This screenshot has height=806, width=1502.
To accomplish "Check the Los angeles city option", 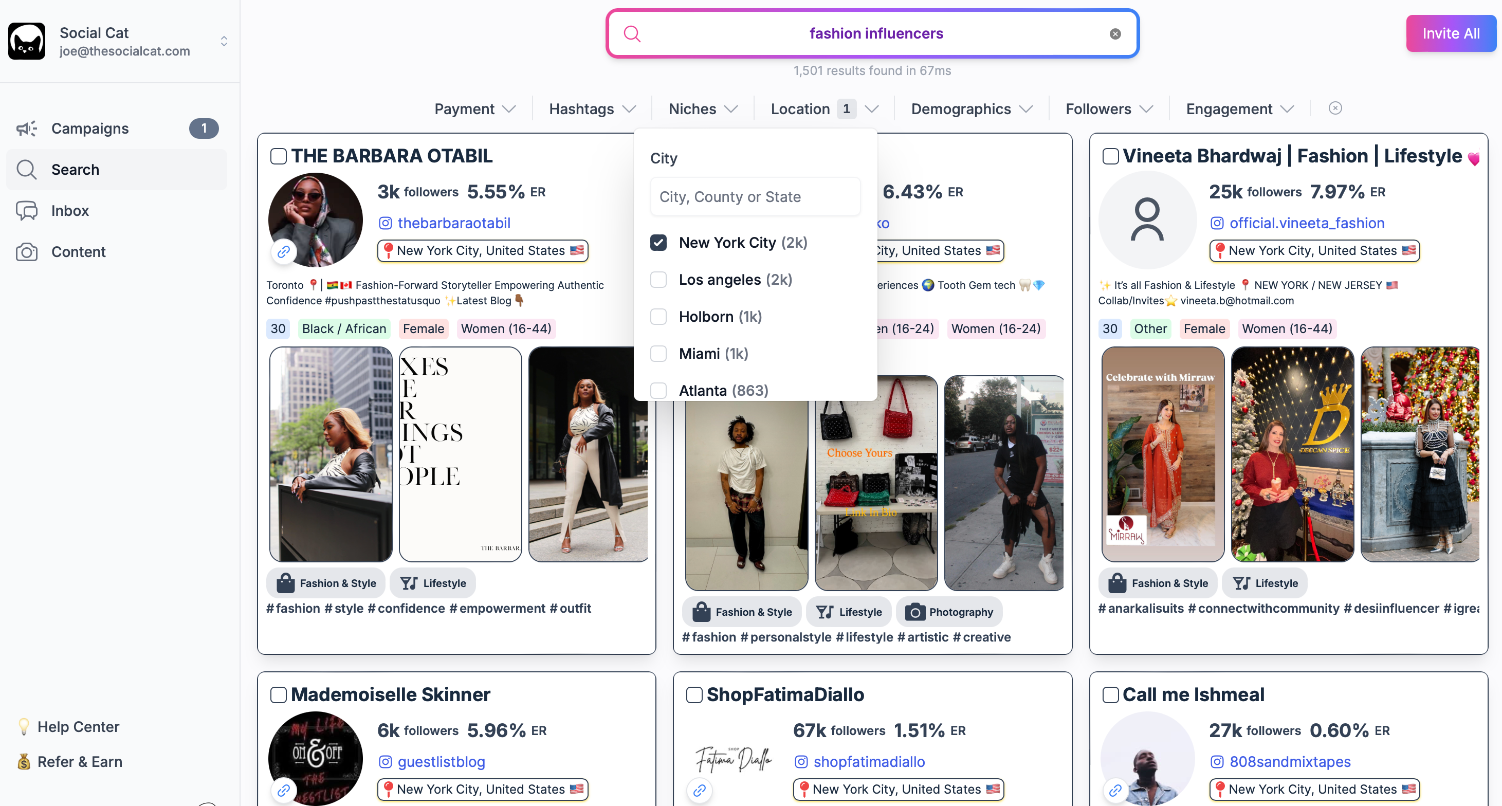I will click(x=658, y=280).
